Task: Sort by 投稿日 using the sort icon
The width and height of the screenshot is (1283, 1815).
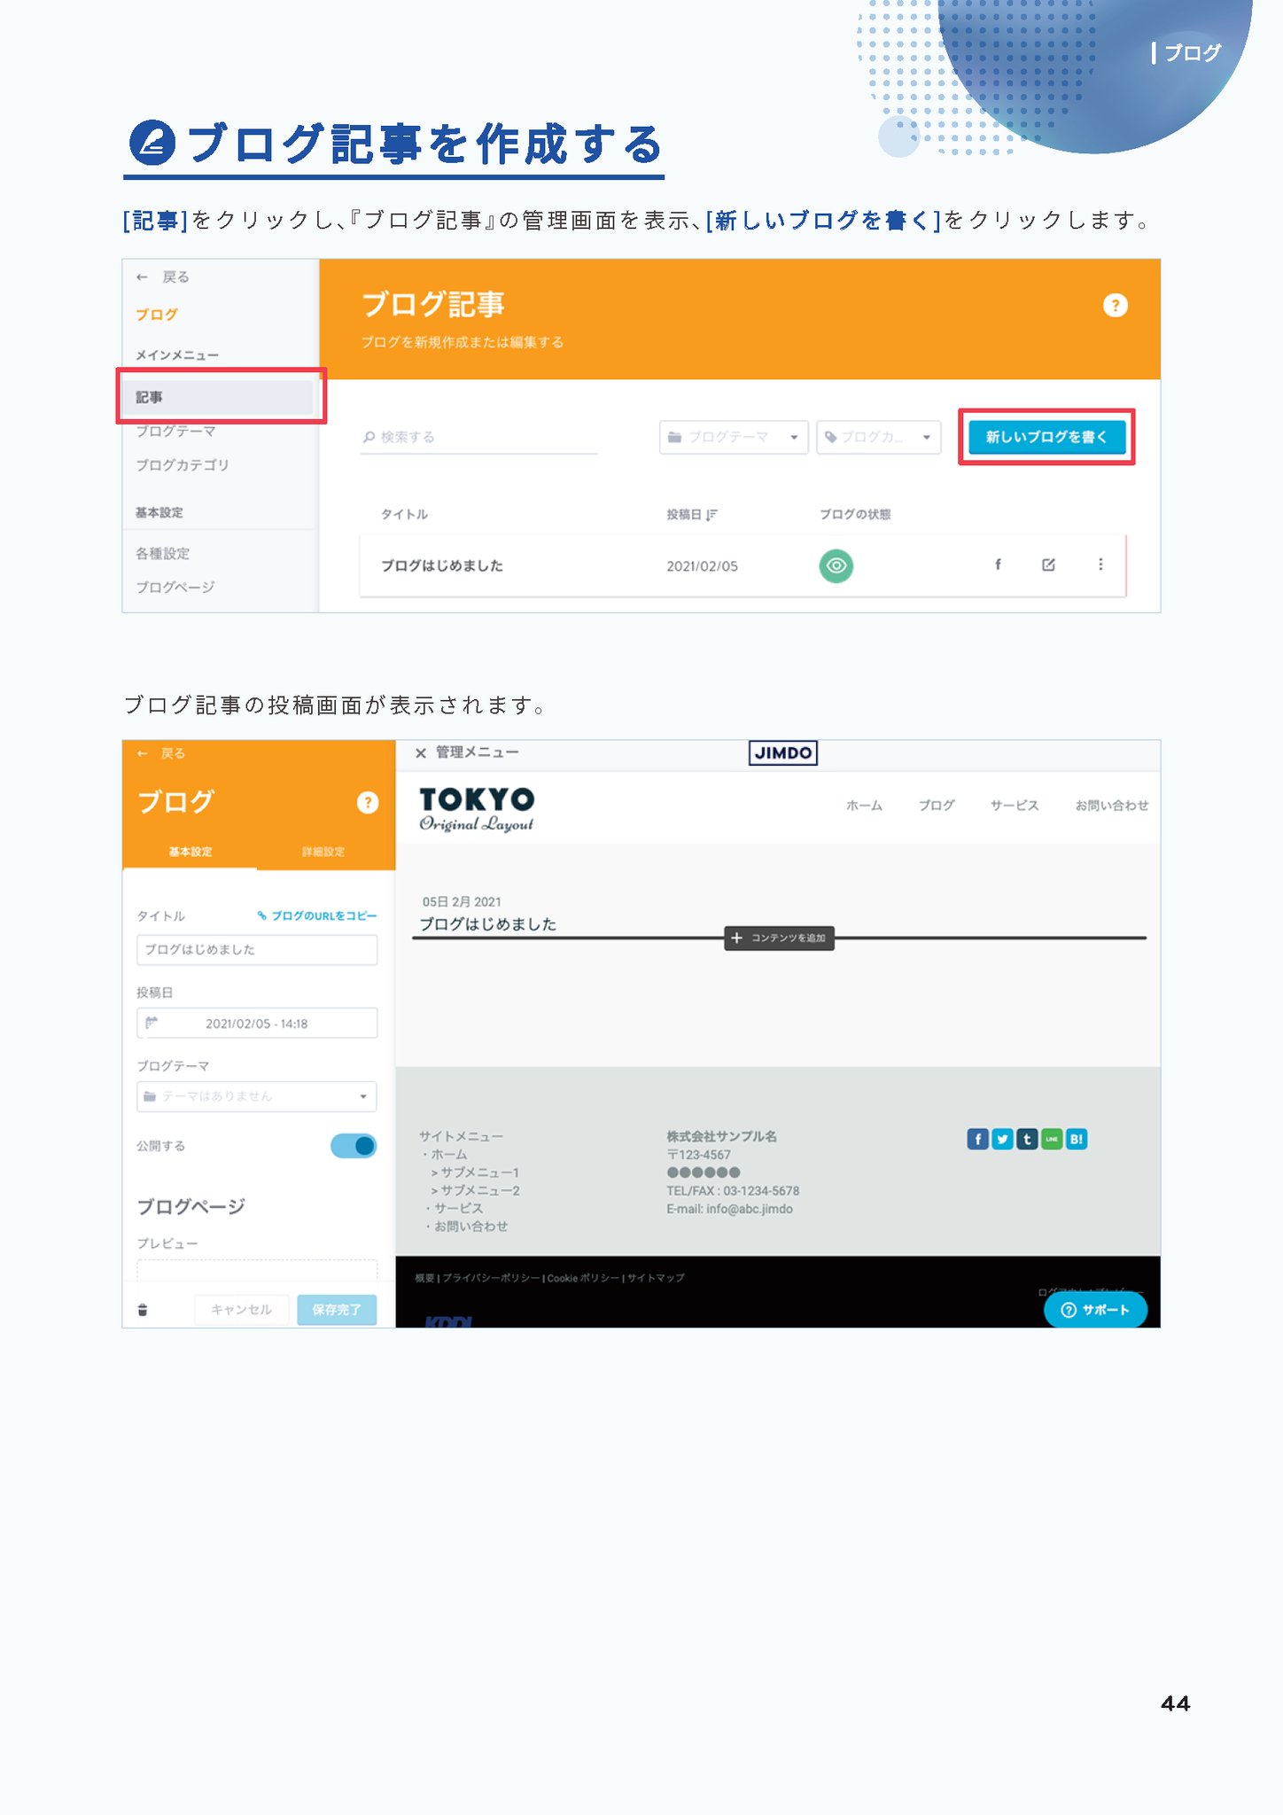Action: point(711,515)
